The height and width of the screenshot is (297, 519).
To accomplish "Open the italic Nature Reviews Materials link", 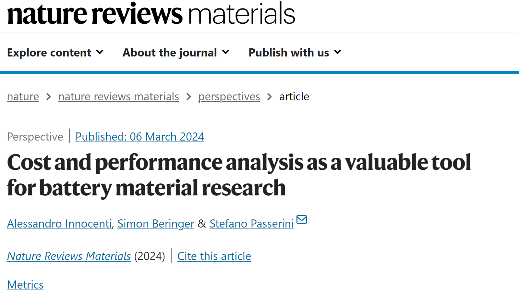I will tap(69, 256).
